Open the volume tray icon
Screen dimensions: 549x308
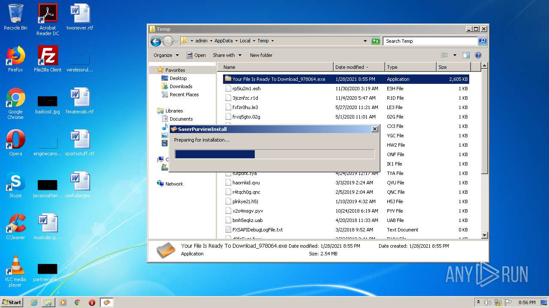488,302
